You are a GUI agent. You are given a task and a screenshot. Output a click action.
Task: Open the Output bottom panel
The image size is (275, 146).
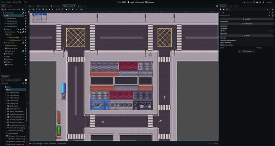point(32,144)
